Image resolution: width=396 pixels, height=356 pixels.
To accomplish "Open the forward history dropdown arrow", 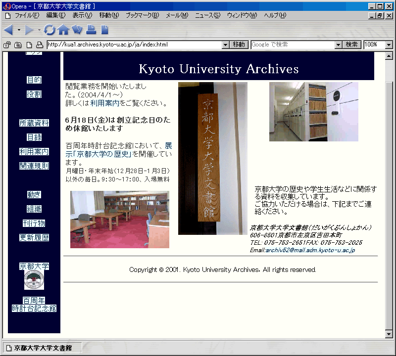I will 39,30.
